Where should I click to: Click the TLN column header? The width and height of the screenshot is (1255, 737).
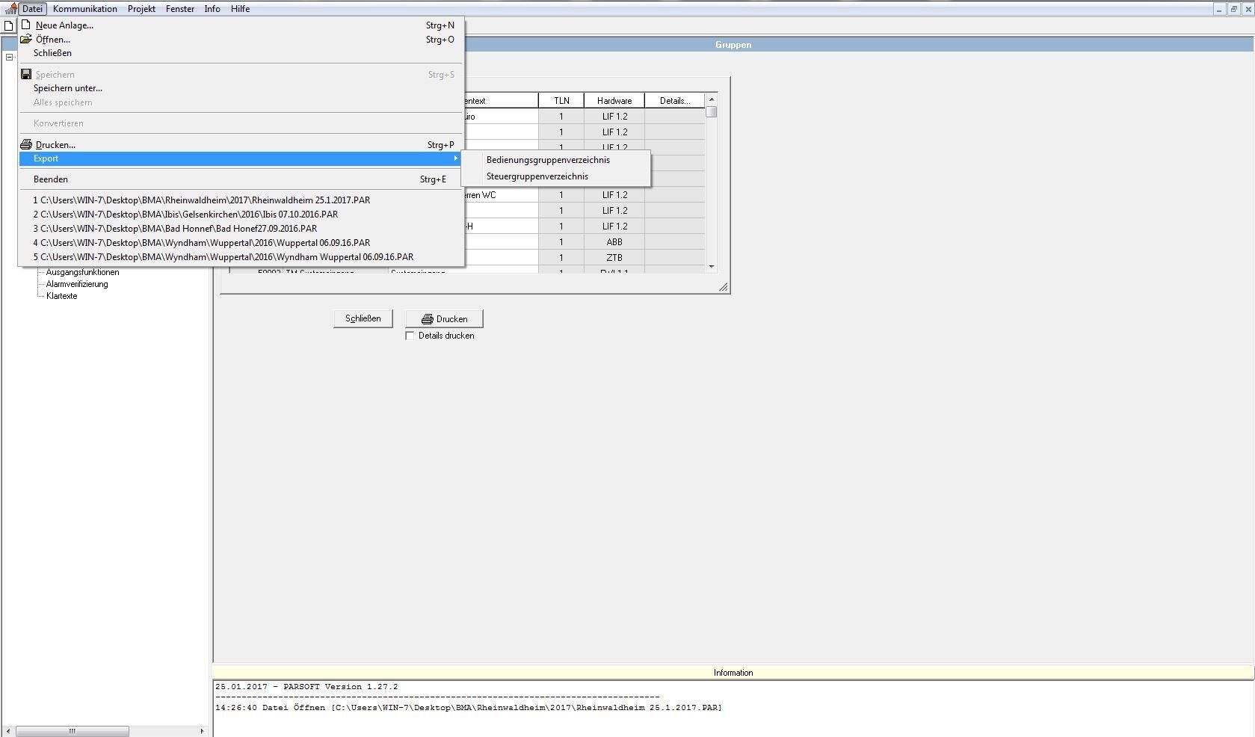click(x=561, y=101)
